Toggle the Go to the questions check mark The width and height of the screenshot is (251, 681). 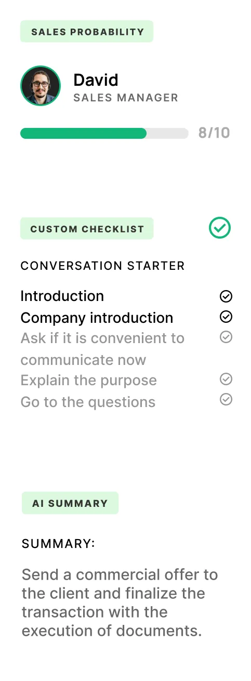(226, 399)
